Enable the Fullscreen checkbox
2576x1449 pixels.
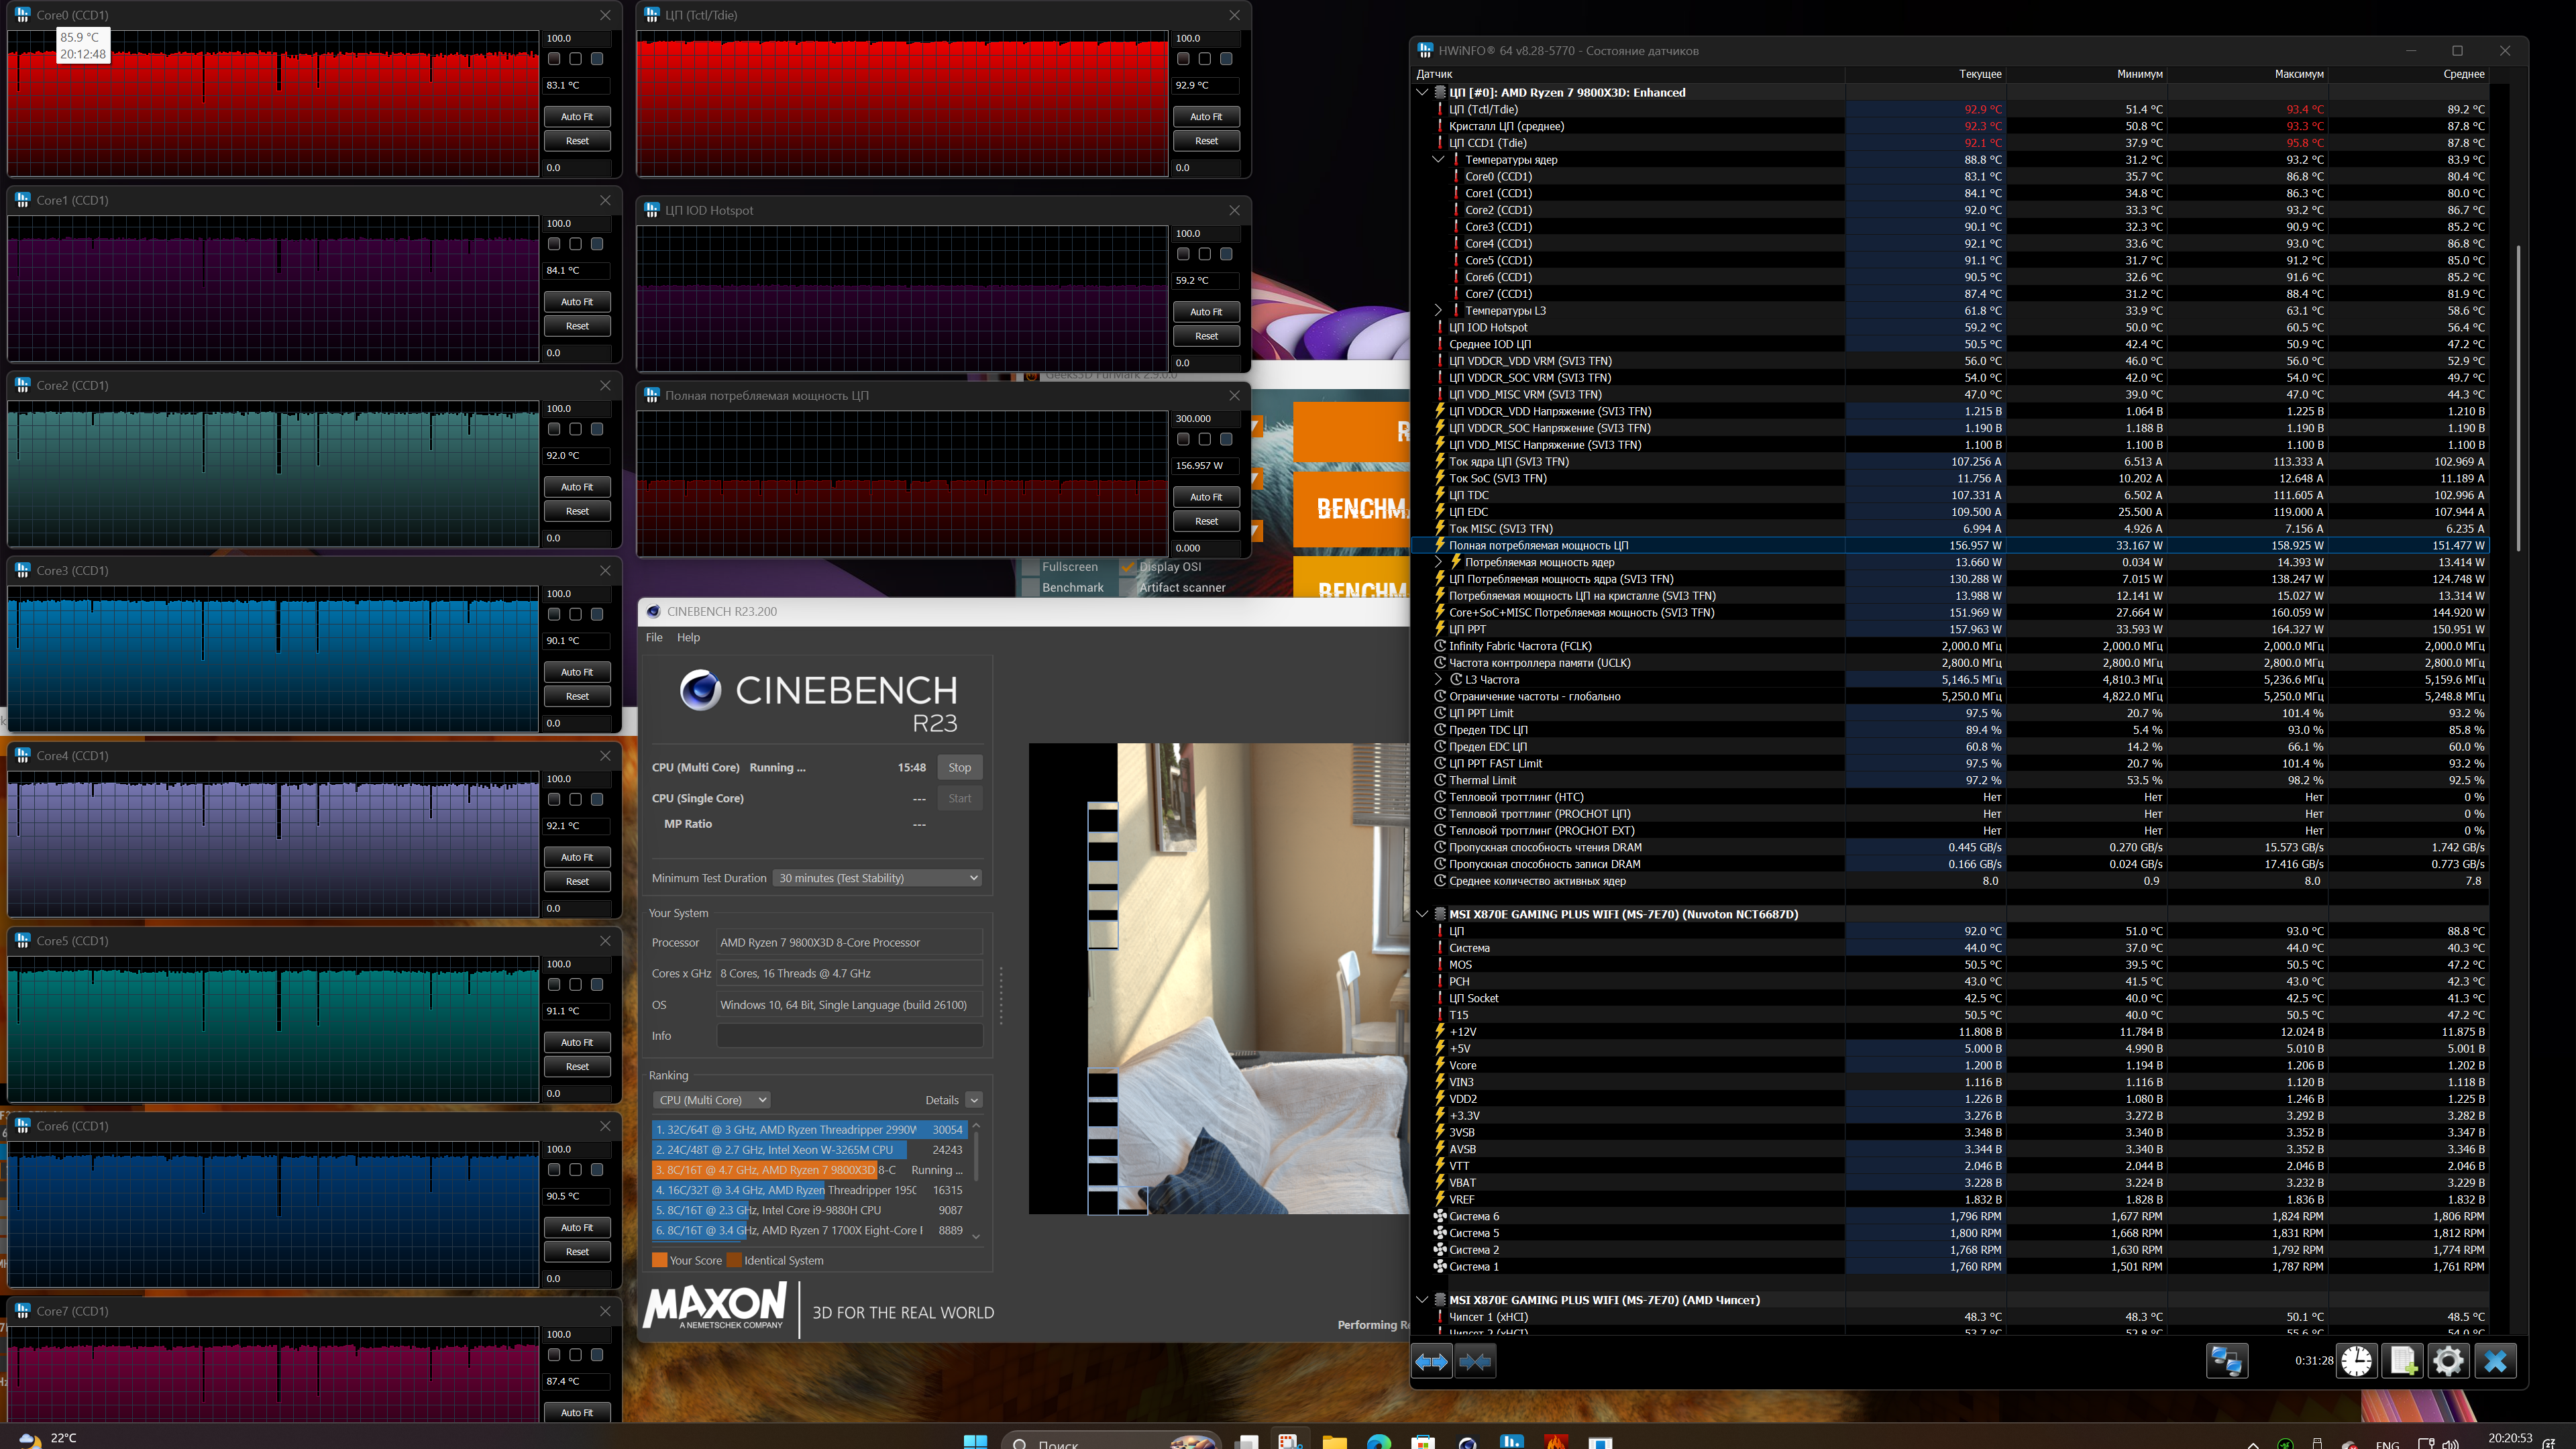pyautogui.click(x=1030, y=567)
